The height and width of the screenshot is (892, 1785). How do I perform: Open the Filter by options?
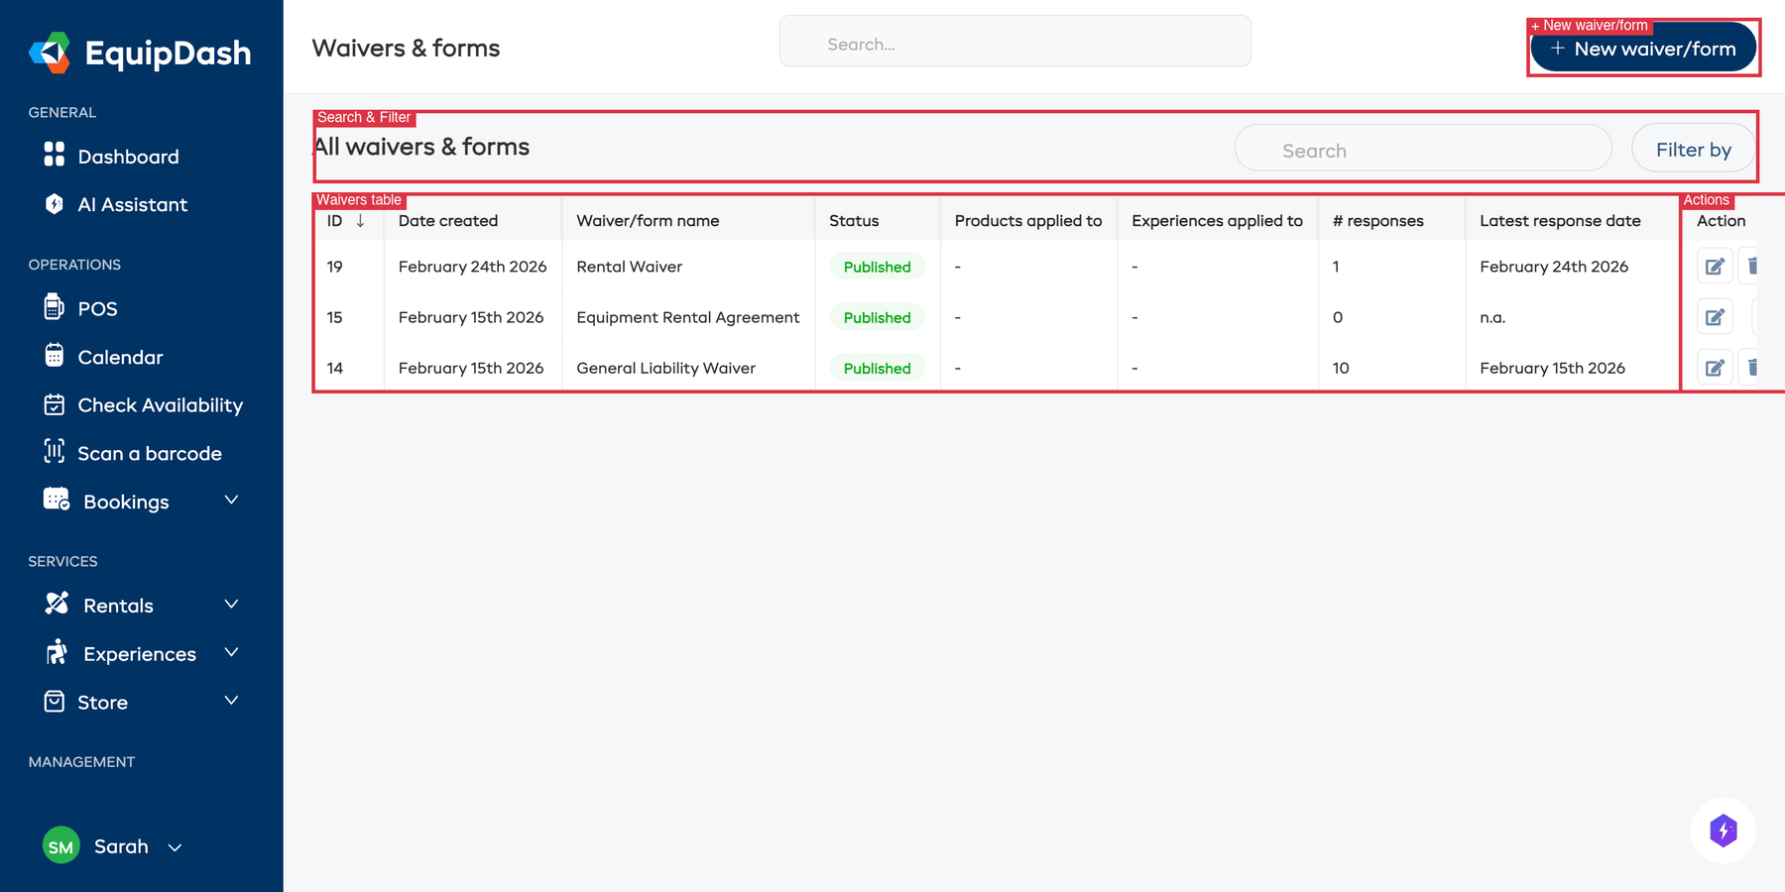tap(1693, 149)
